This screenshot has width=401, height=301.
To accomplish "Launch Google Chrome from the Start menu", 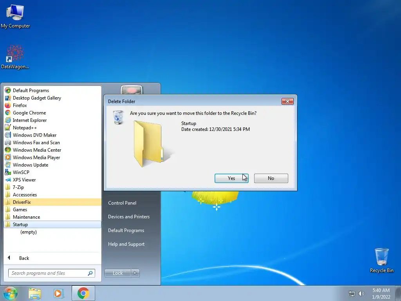I will [52, 112].
